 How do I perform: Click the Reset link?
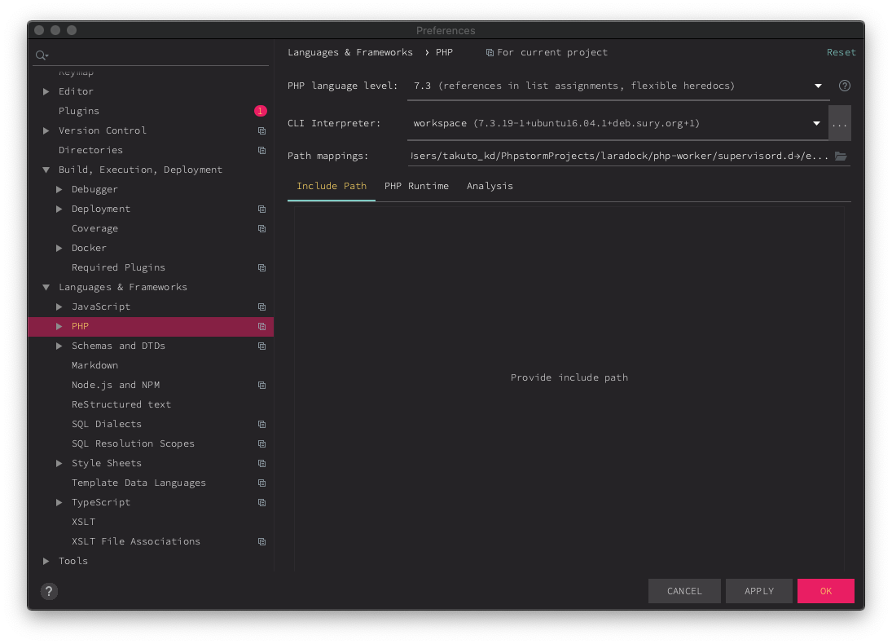pos(841,52)
